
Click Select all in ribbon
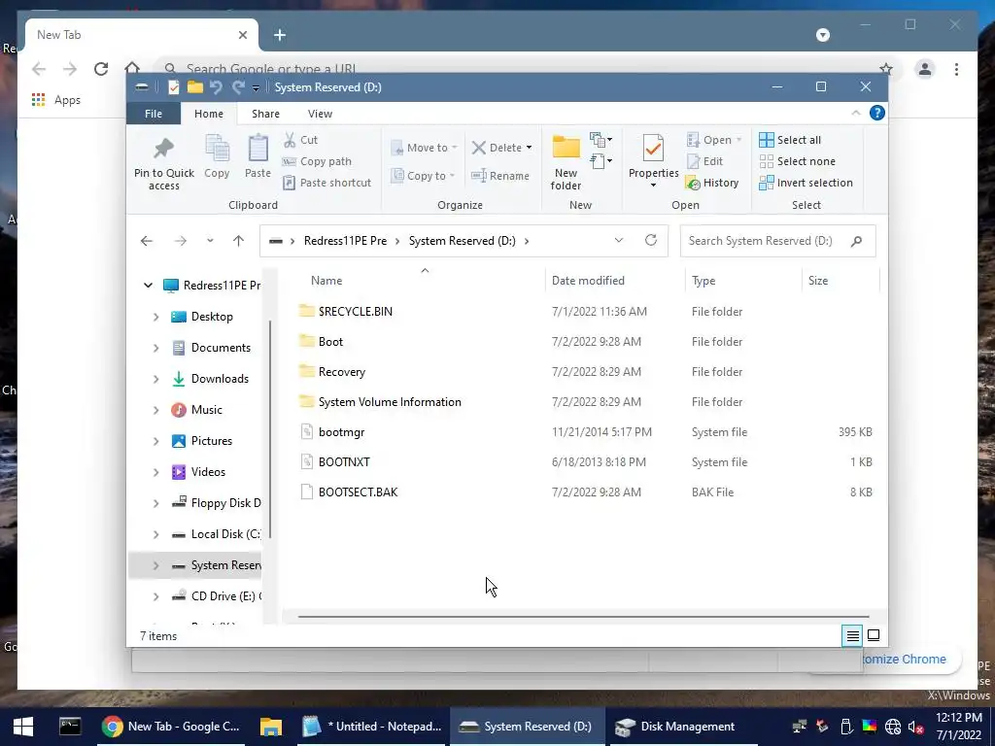tap(790, 140)
